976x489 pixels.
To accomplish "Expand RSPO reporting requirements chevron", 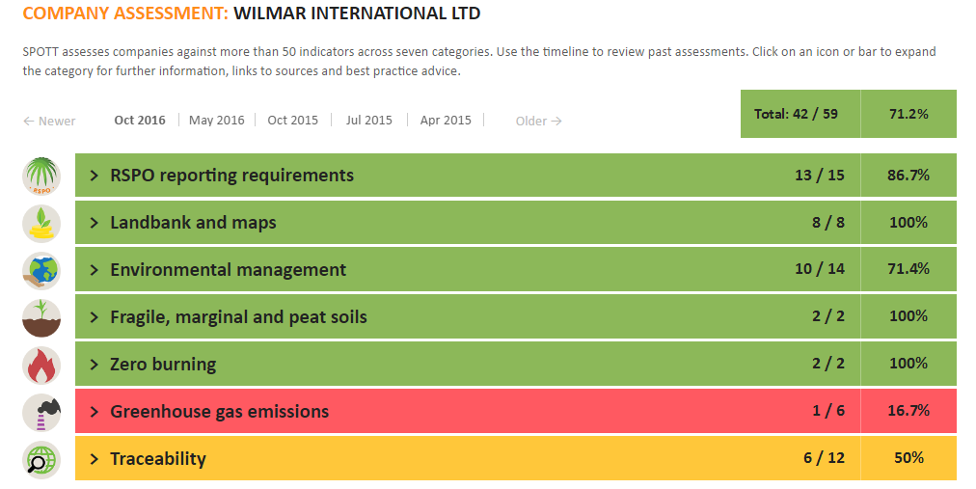I will pos(94,176).
